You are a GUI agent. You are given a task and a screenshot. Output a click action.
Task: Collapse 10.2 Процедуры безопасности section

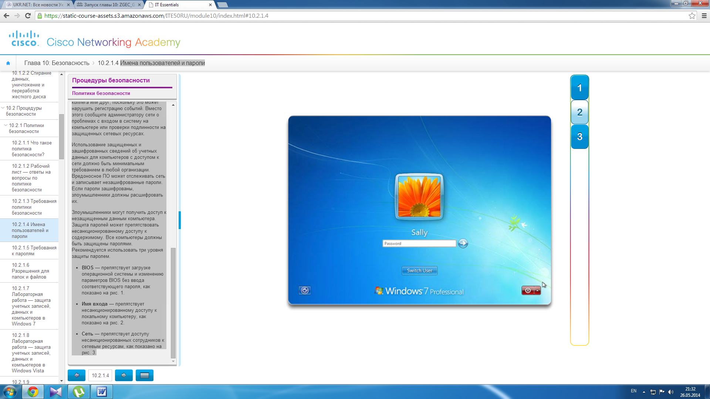(x=3, y=108)
